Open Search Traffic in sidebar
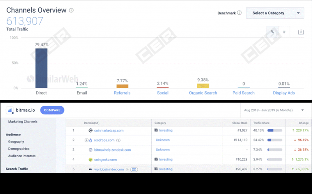This screenshot has height=194, width=312. coord(17,169)
